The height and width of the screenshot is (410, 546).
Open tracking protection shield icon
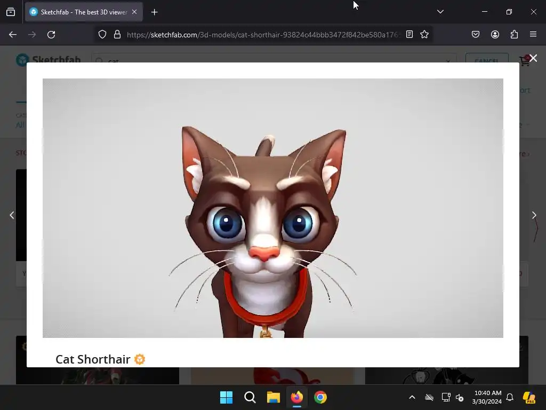102,34
